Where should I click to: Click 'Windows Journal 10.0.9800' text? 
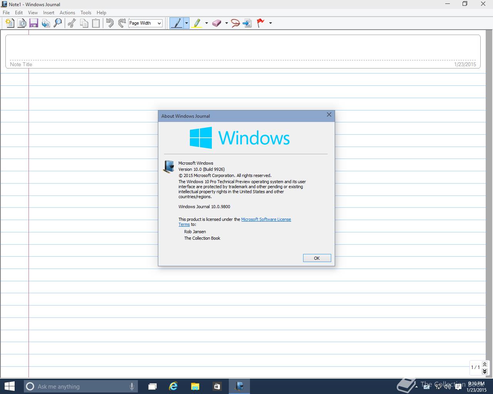[x=204, y=207]
